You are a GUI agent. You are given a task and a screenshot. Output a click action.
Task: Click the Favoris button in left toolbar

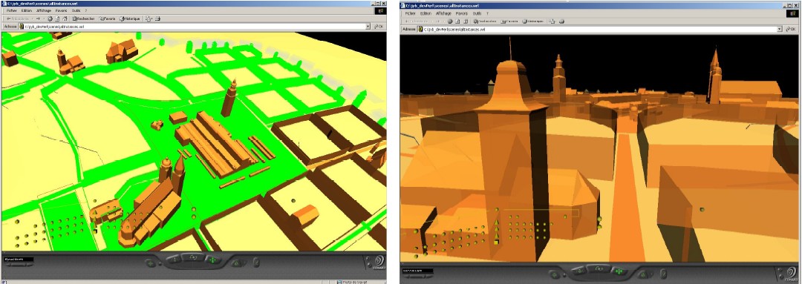pyautogui.click(x=108, y=19)
